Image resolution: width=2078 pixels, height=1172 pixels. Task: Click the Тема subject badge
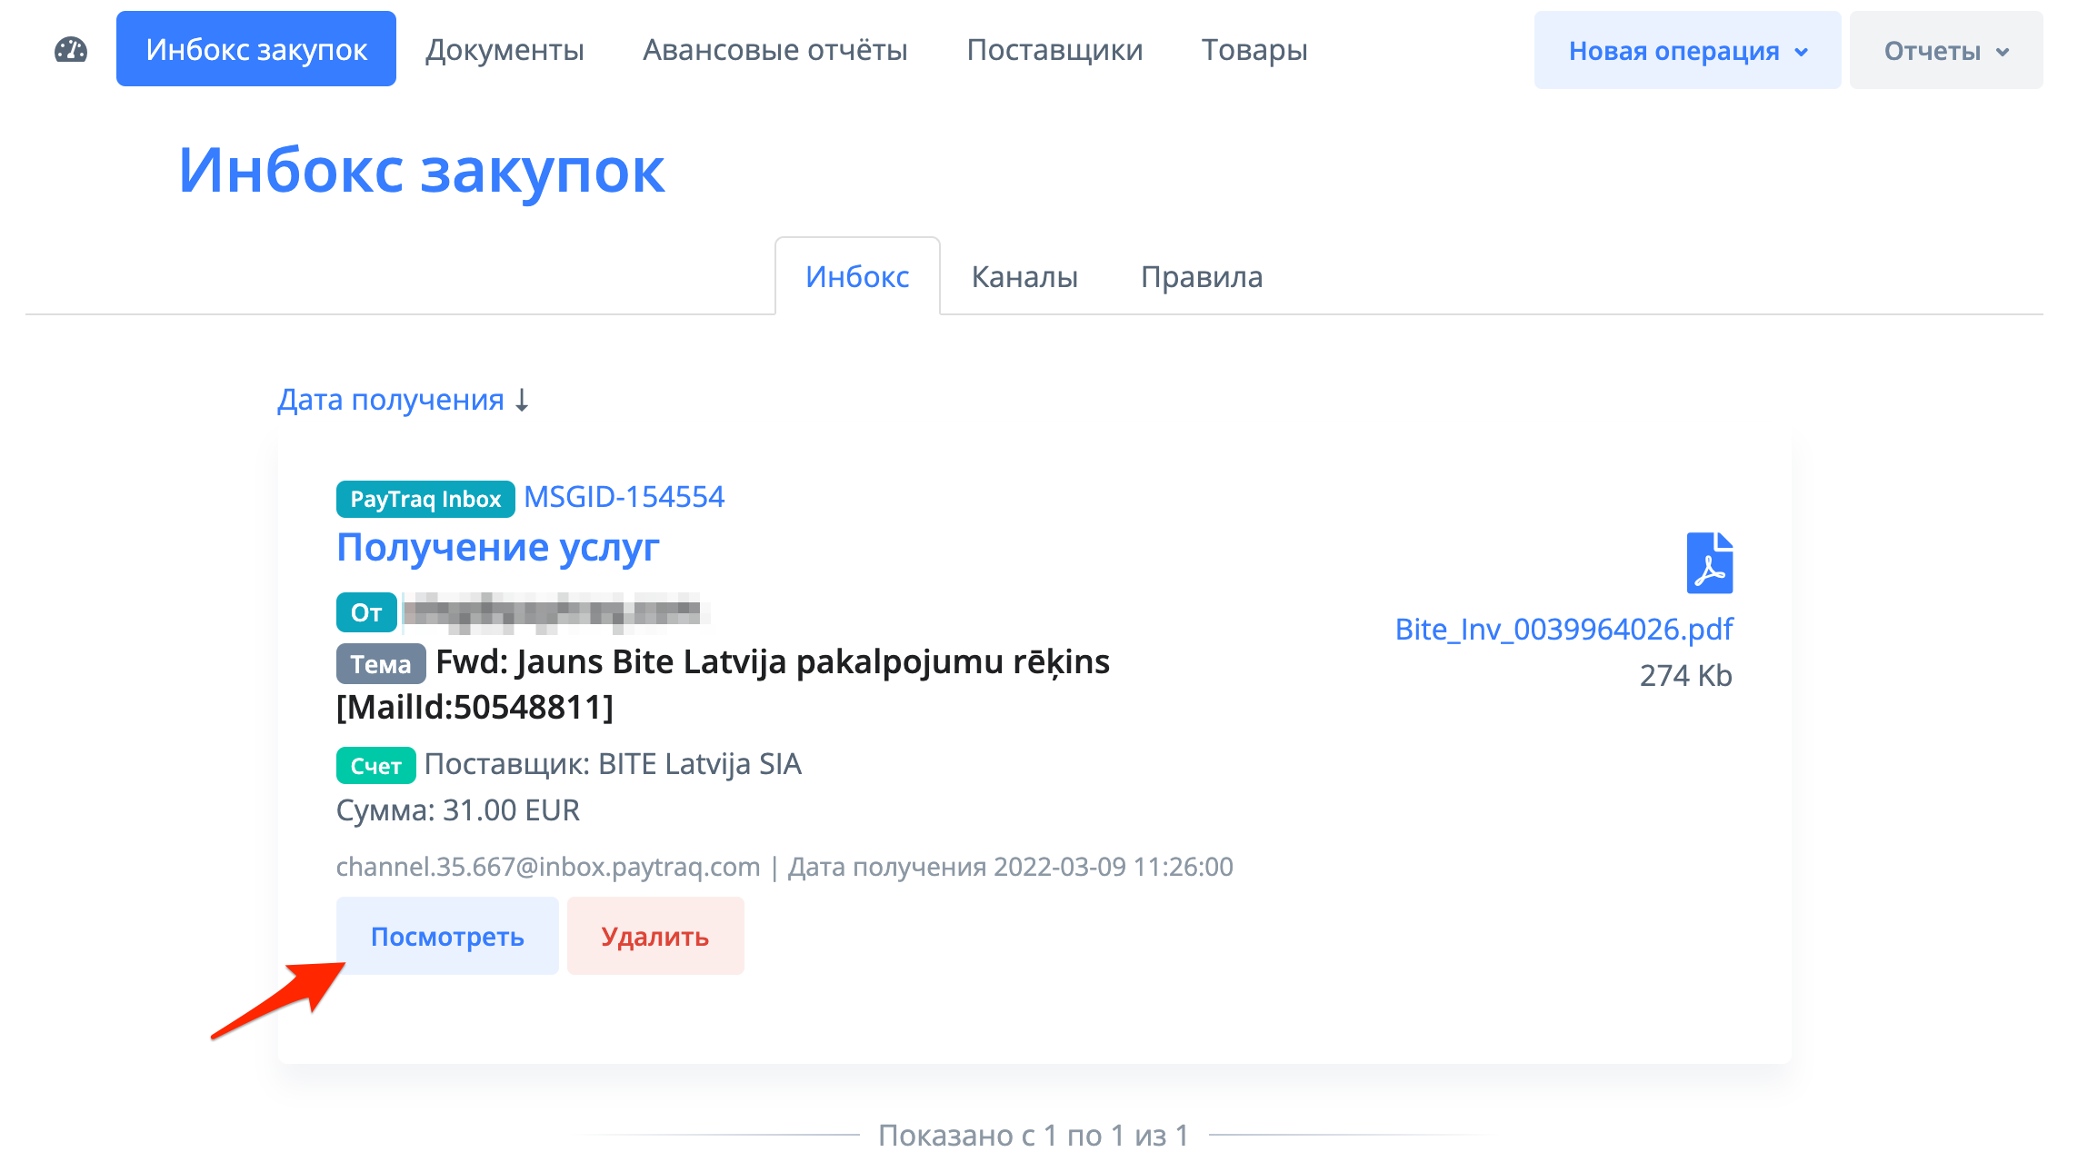[x=380, y=664]
